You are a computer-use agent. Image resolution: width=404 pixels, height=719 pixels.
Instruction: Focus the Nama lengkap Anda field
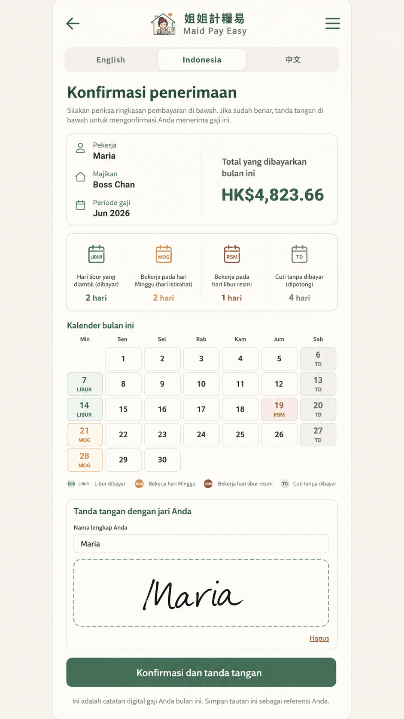coord(201,544)
